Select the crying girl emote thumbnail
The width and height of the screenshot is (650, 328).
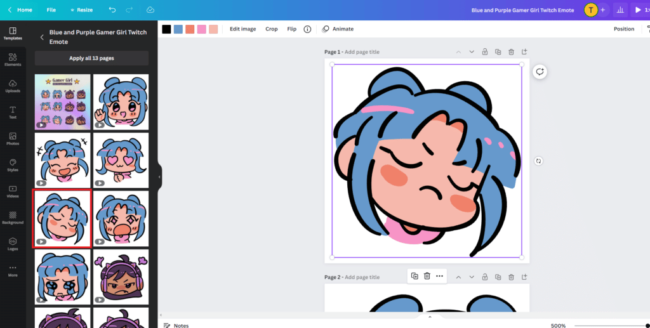(x=63, y=277)
